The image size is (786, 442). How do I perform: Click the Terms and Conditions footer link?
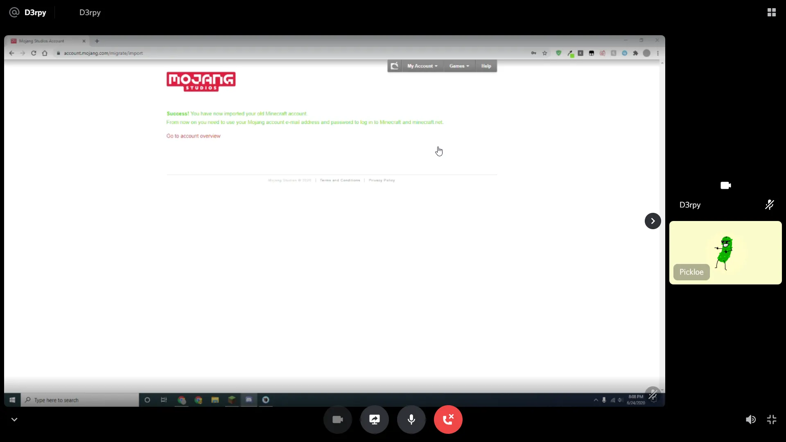(x=340, y=180)
